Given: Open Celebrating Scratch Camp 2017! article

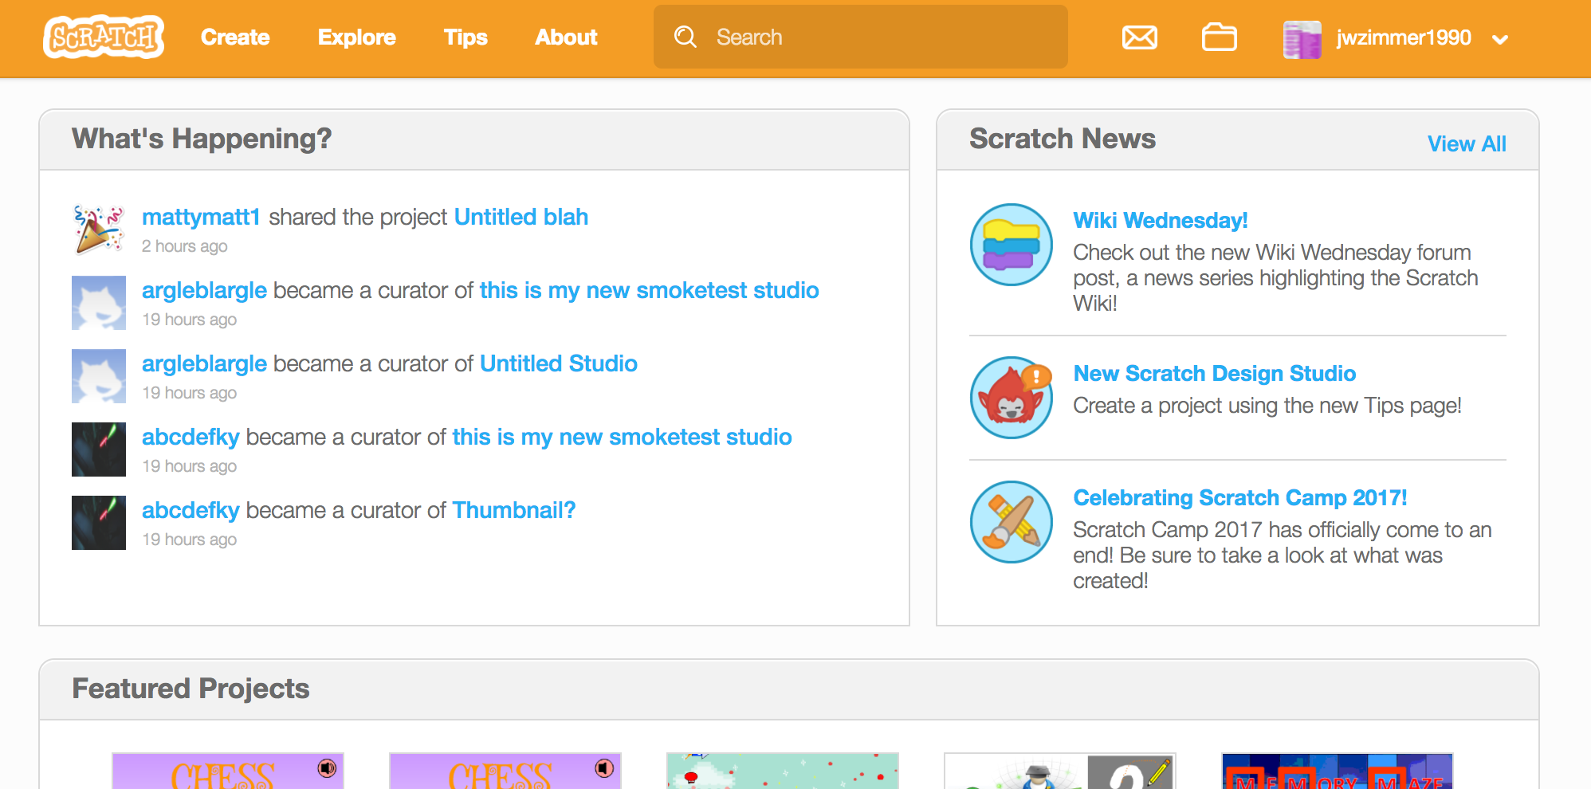Looking at the screenshot, I should coord(1240,497).
